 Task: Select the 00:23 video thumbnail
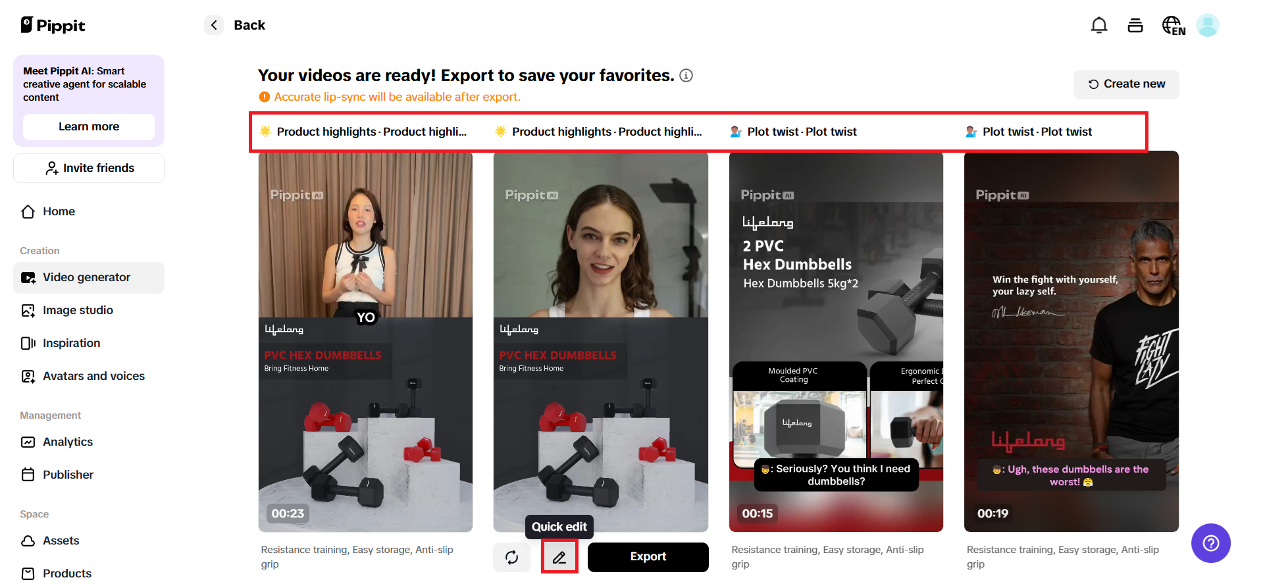(365, 342)
